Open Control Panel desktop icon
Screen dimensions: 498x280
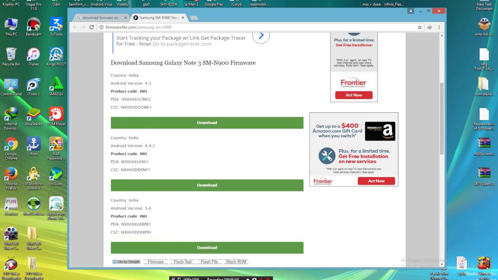pos(11,87)
